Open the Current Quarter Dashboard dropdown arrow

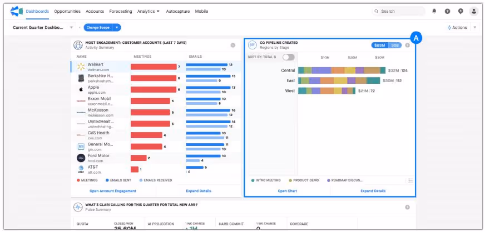(71, 27)
